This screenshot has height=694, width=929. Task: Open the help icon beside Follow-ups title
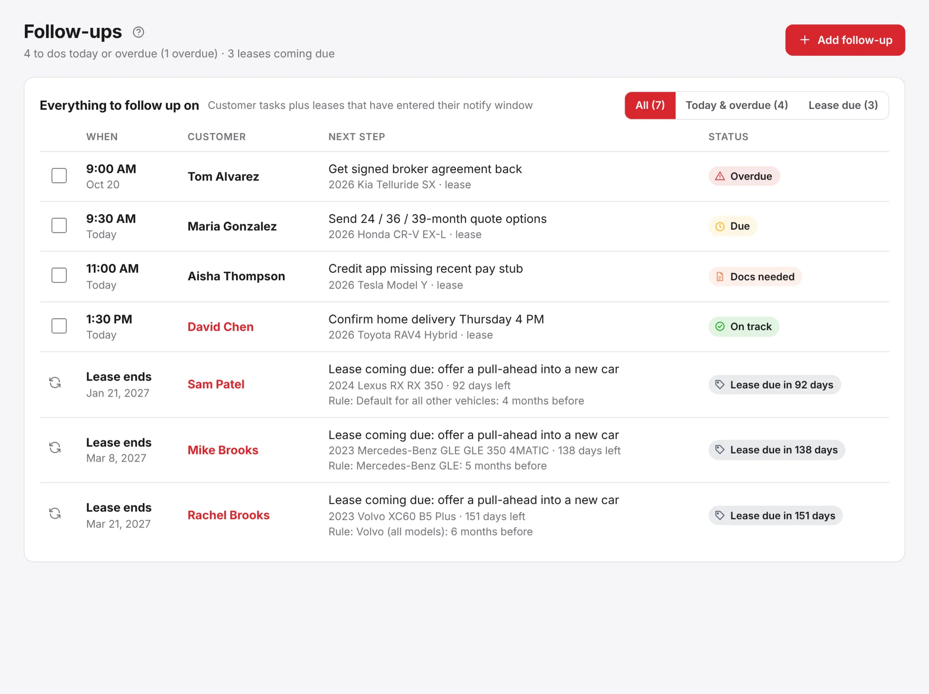point(139,32)
